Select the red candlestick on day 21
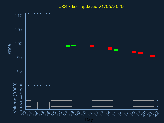The width and height of the screenshot is (164, 123). 152,56
